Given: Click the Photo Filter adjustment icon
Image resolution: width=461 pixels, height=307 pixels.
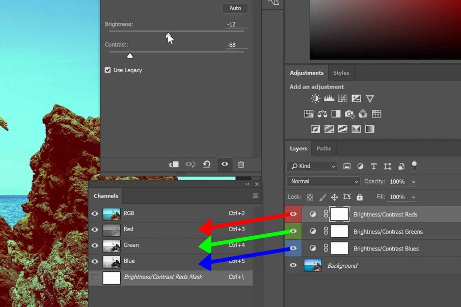Looking at the screenshot, I should click(x=349, y=114).
